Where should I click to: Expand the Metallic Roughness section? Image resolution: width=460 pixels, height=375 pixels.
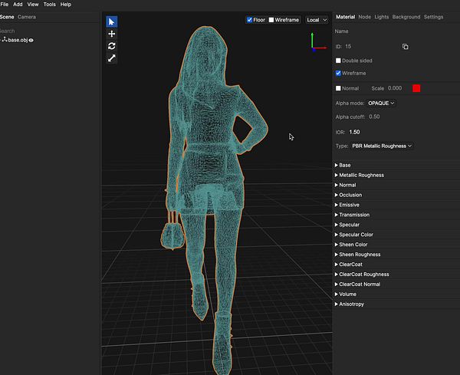click(360, 175)
